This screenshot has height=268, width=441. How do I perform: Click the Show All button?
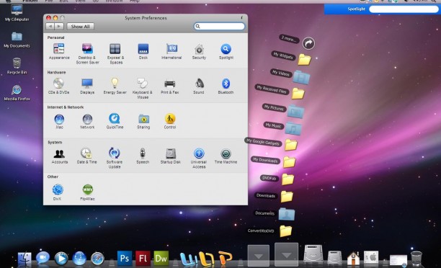81,27
